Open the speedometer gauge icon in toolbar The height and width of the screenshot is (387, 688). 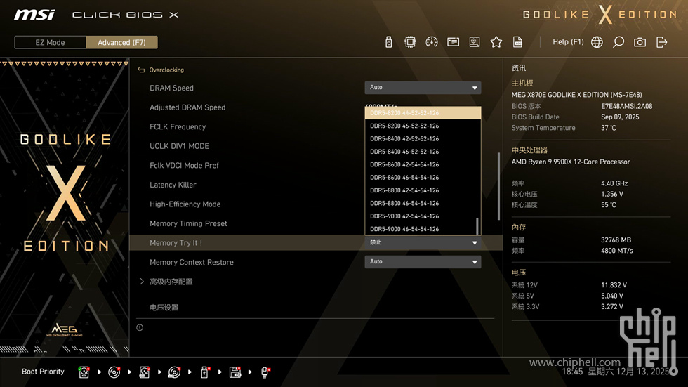[x=432, y=42]
